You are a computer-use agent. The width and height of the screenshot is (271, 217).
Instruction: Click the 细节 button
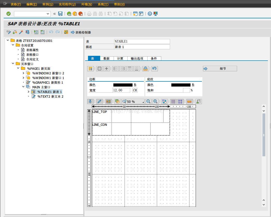220,69
